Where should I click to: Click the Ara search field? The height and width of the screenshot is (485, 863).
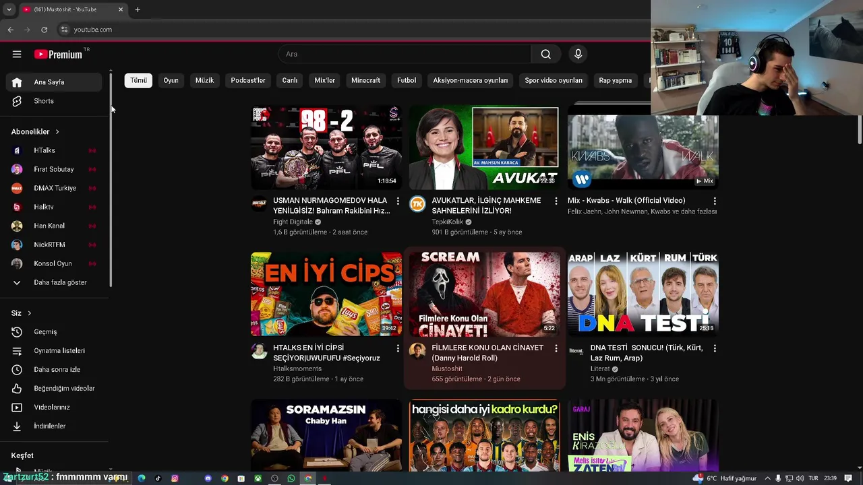pos(405,54)
